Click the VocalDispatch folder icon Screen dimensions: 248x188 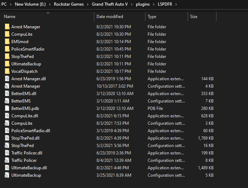7,71
